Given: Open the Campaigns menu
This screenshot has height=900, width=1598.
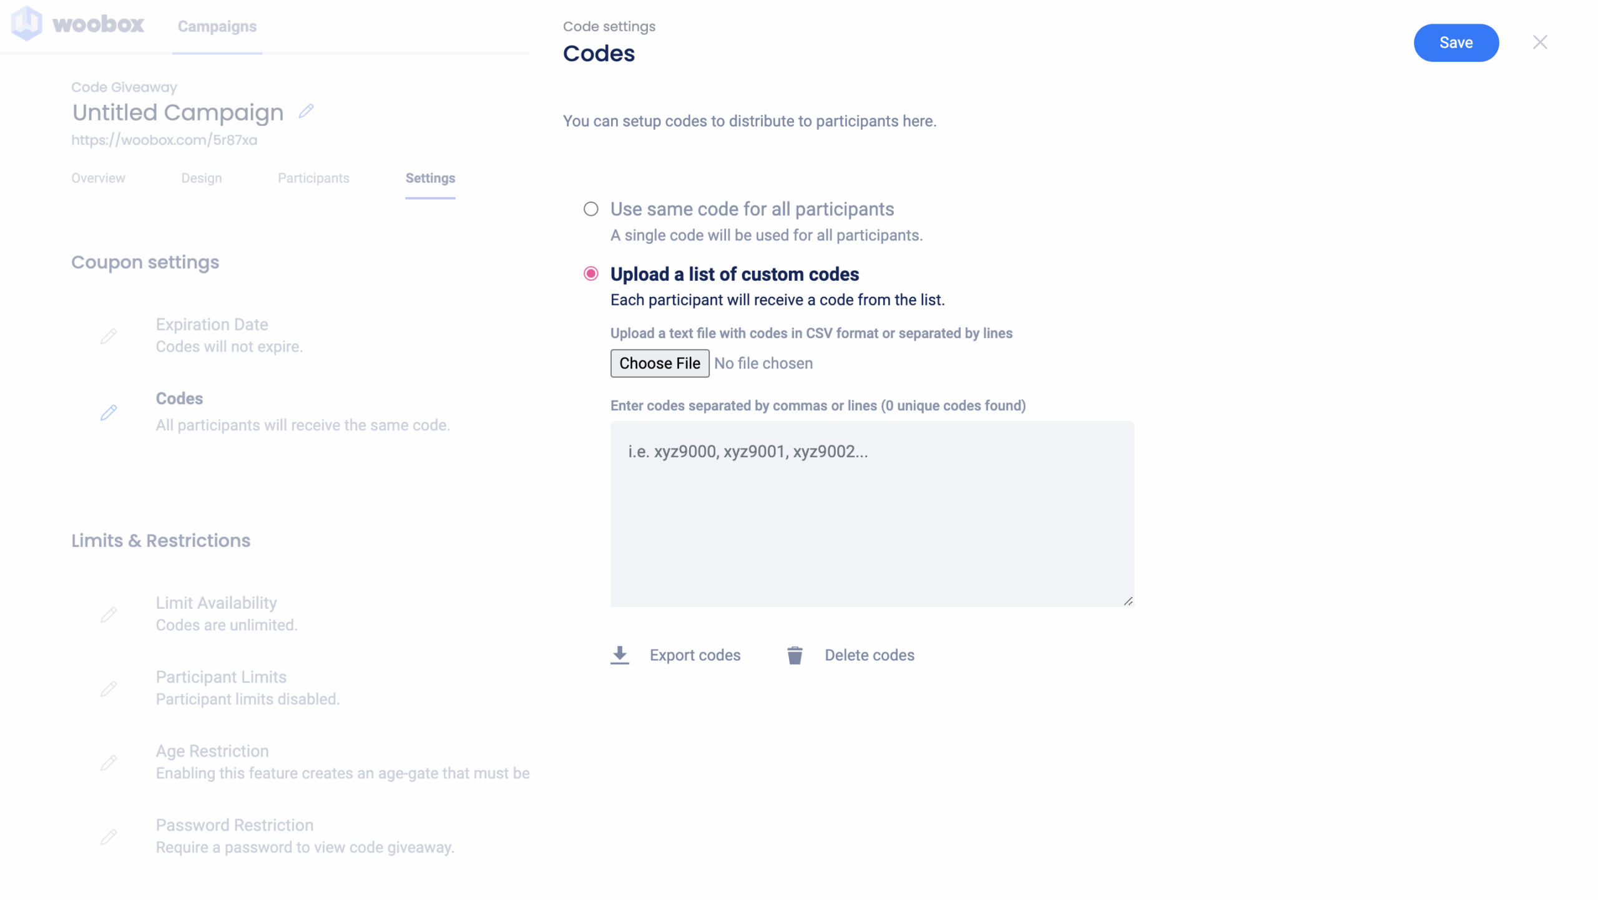Looking at the screenshot, I should coord(217,26).
